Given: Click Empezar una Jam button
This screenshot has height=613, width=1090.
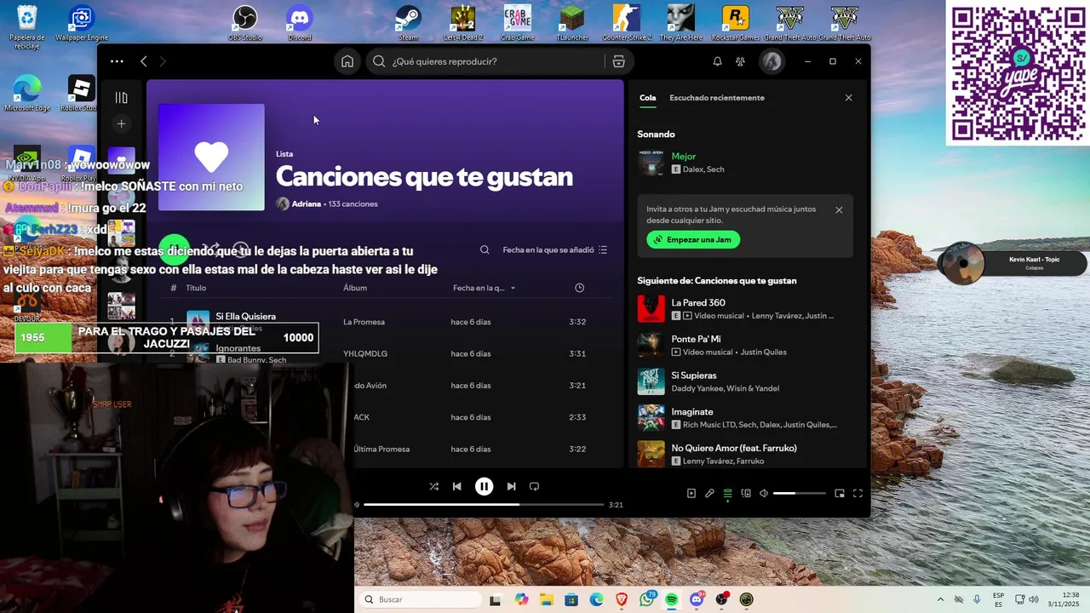Looking at the screenshot, I should click(x=693, y=240).
